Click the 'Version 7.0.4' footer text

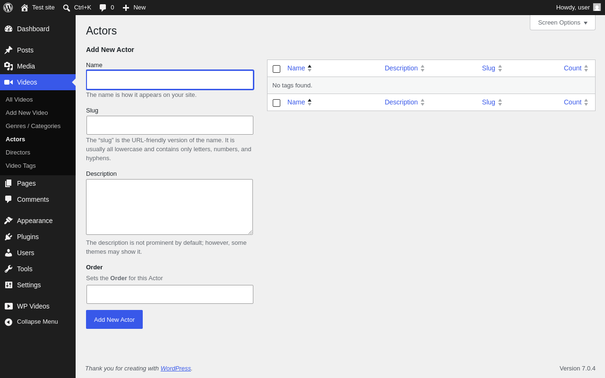(578, 369)
